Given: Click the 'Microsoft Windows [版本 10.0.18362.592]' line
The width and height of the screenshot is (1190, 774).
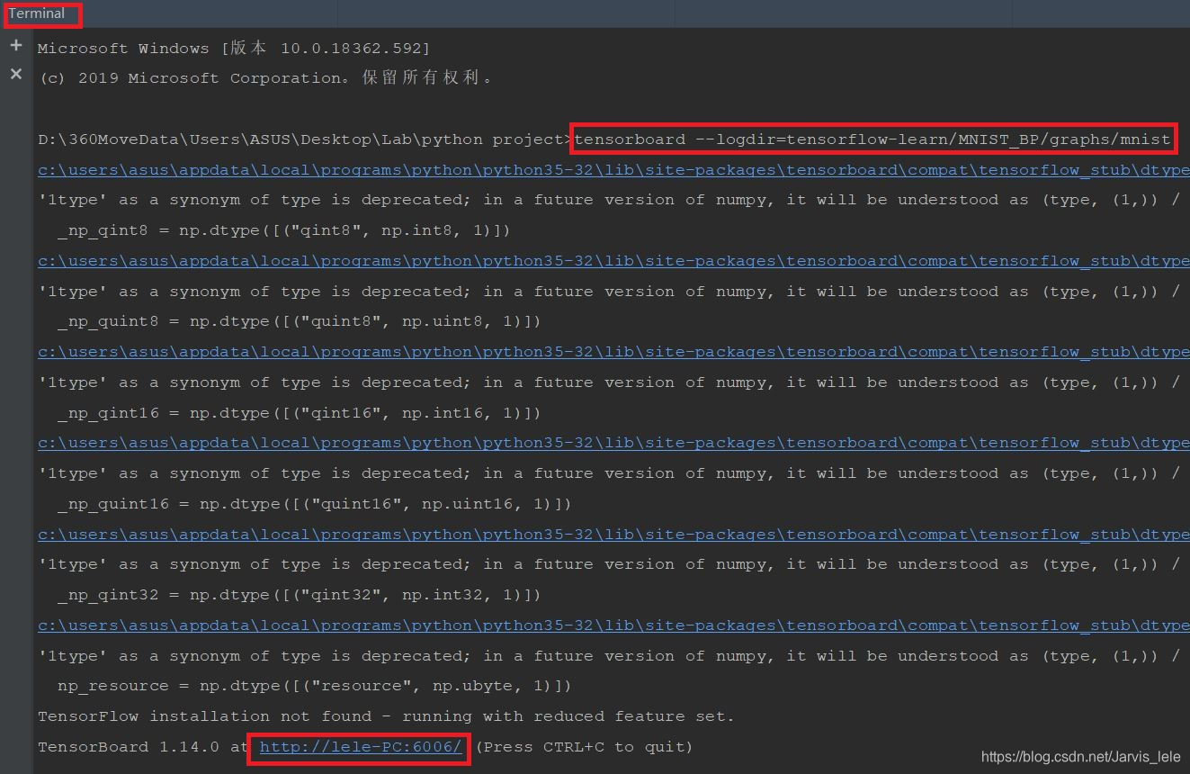Looking at the screenshot, I should [234, 48].
